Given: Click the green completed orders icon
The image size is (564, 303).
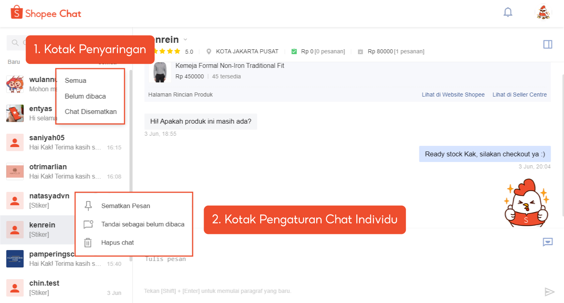Looking at the screenshot, I should [294, 52].
